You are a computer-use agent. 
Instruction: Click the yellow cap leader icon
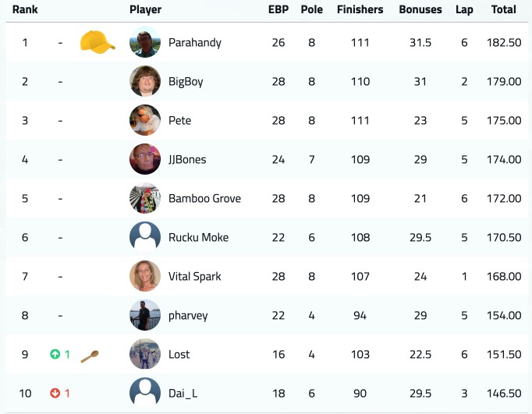tap(98, 42)
